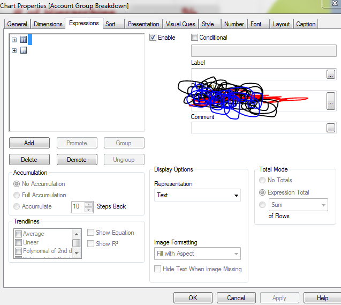This screenshot has height=305, width=341.
Task: Check Hide Text When Image Missing
Action: [158, 269]
